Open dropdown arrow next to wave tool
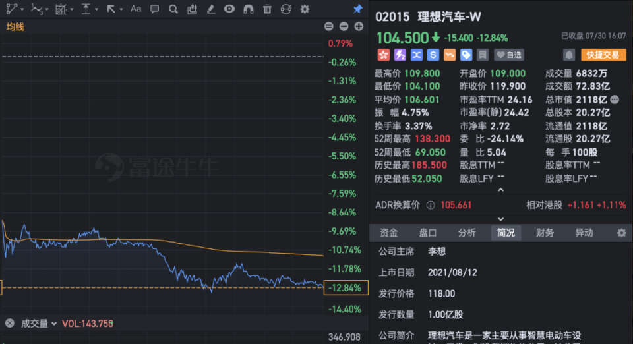The width and height of the screenshot is (633, 344). coord(47,9)
